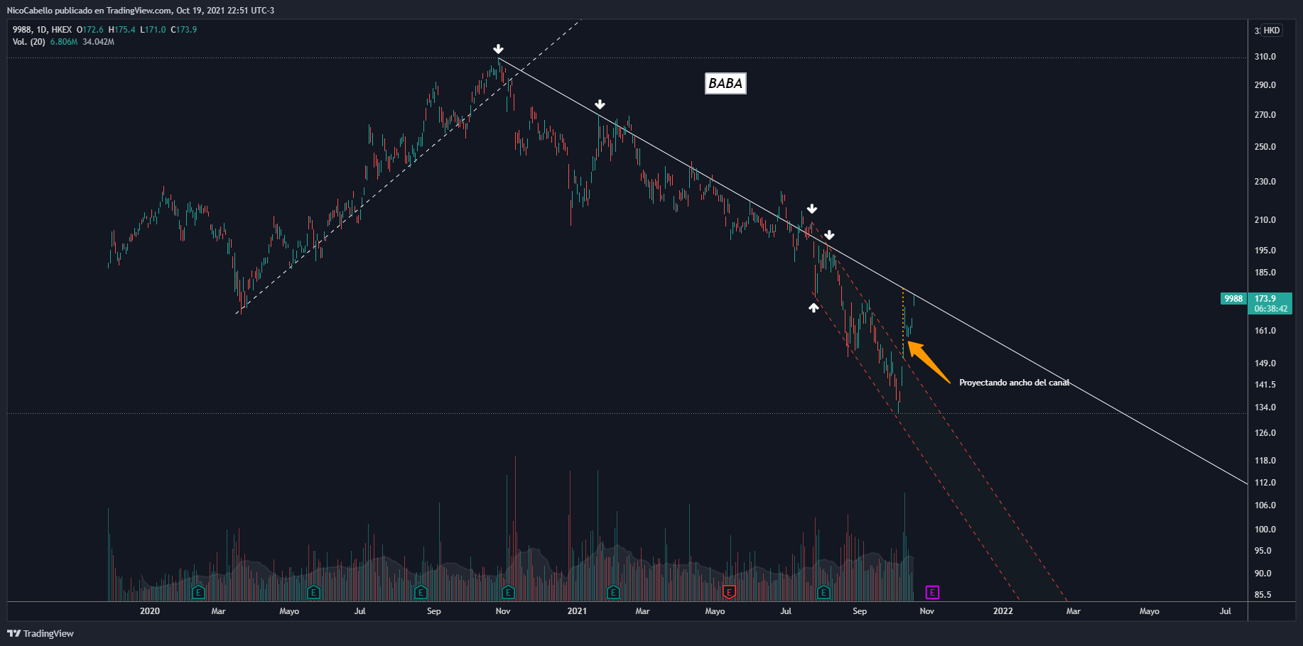The width and height of the screenshot is (1303, 646).
Task: Click the 250.0 price axis label
Action: coord(1265,147)
